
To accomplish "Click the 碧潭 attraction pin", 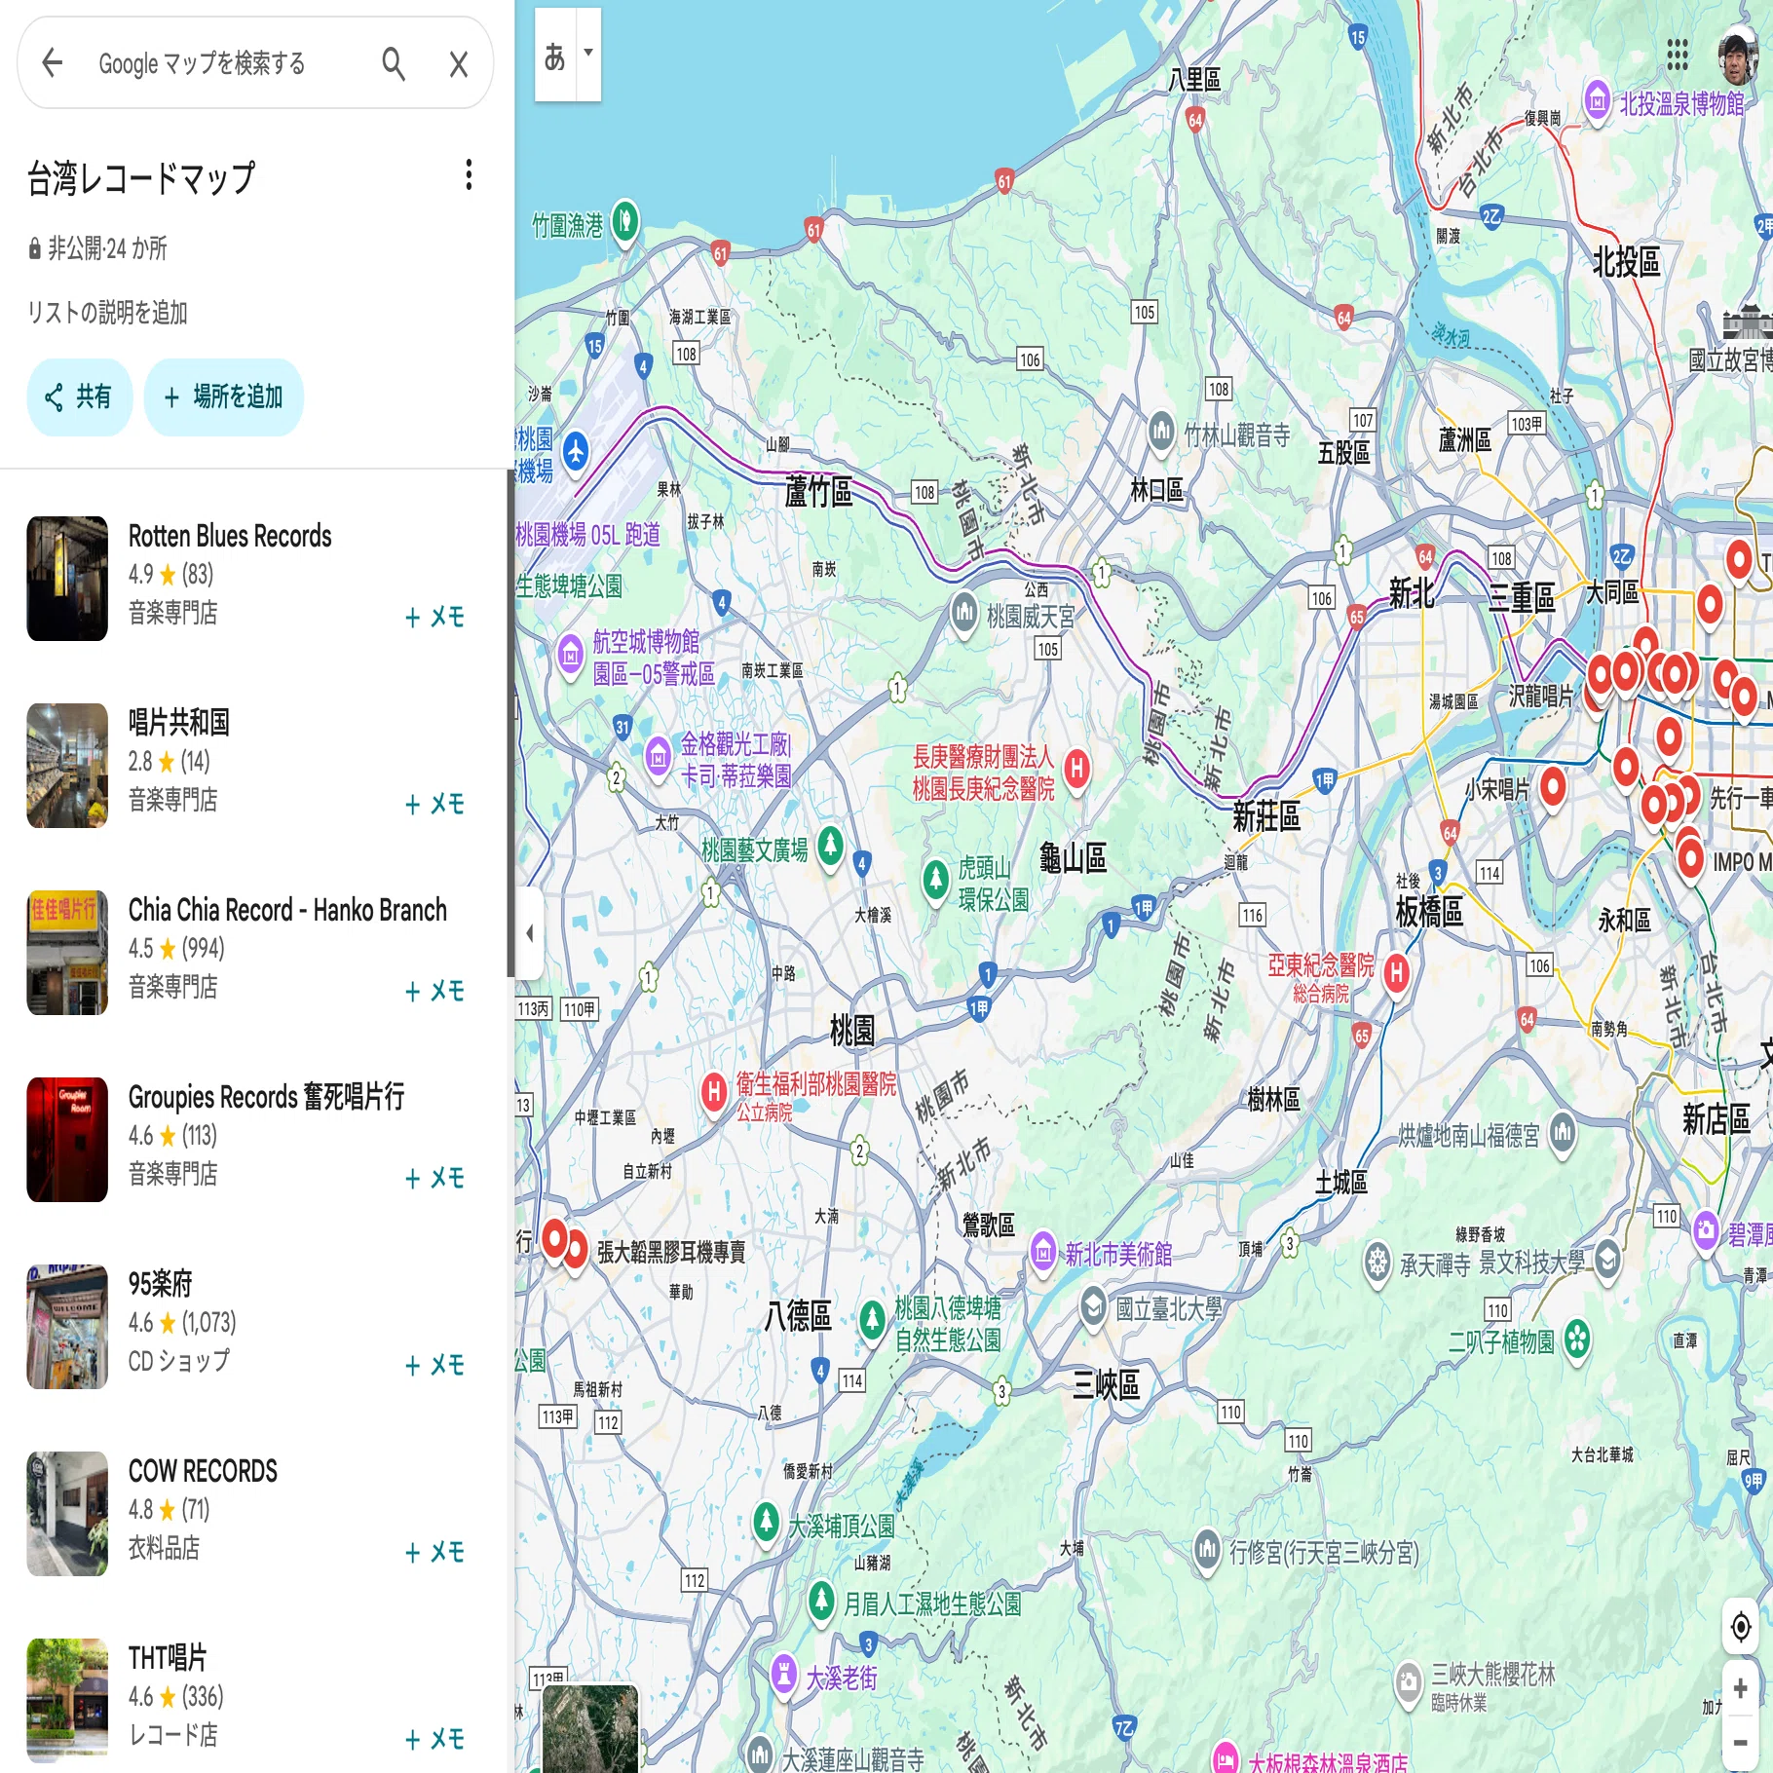I will pos(1705,1231).
